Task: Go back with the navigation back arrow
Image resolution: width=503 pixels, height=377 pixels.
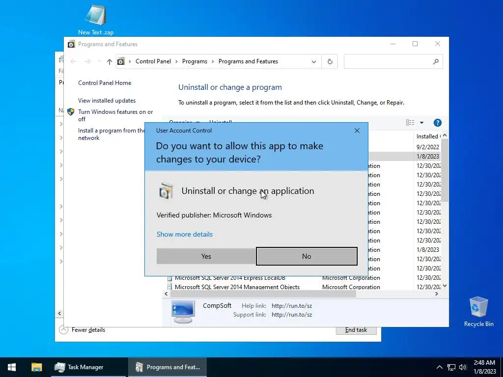Action: coord(73,61)
